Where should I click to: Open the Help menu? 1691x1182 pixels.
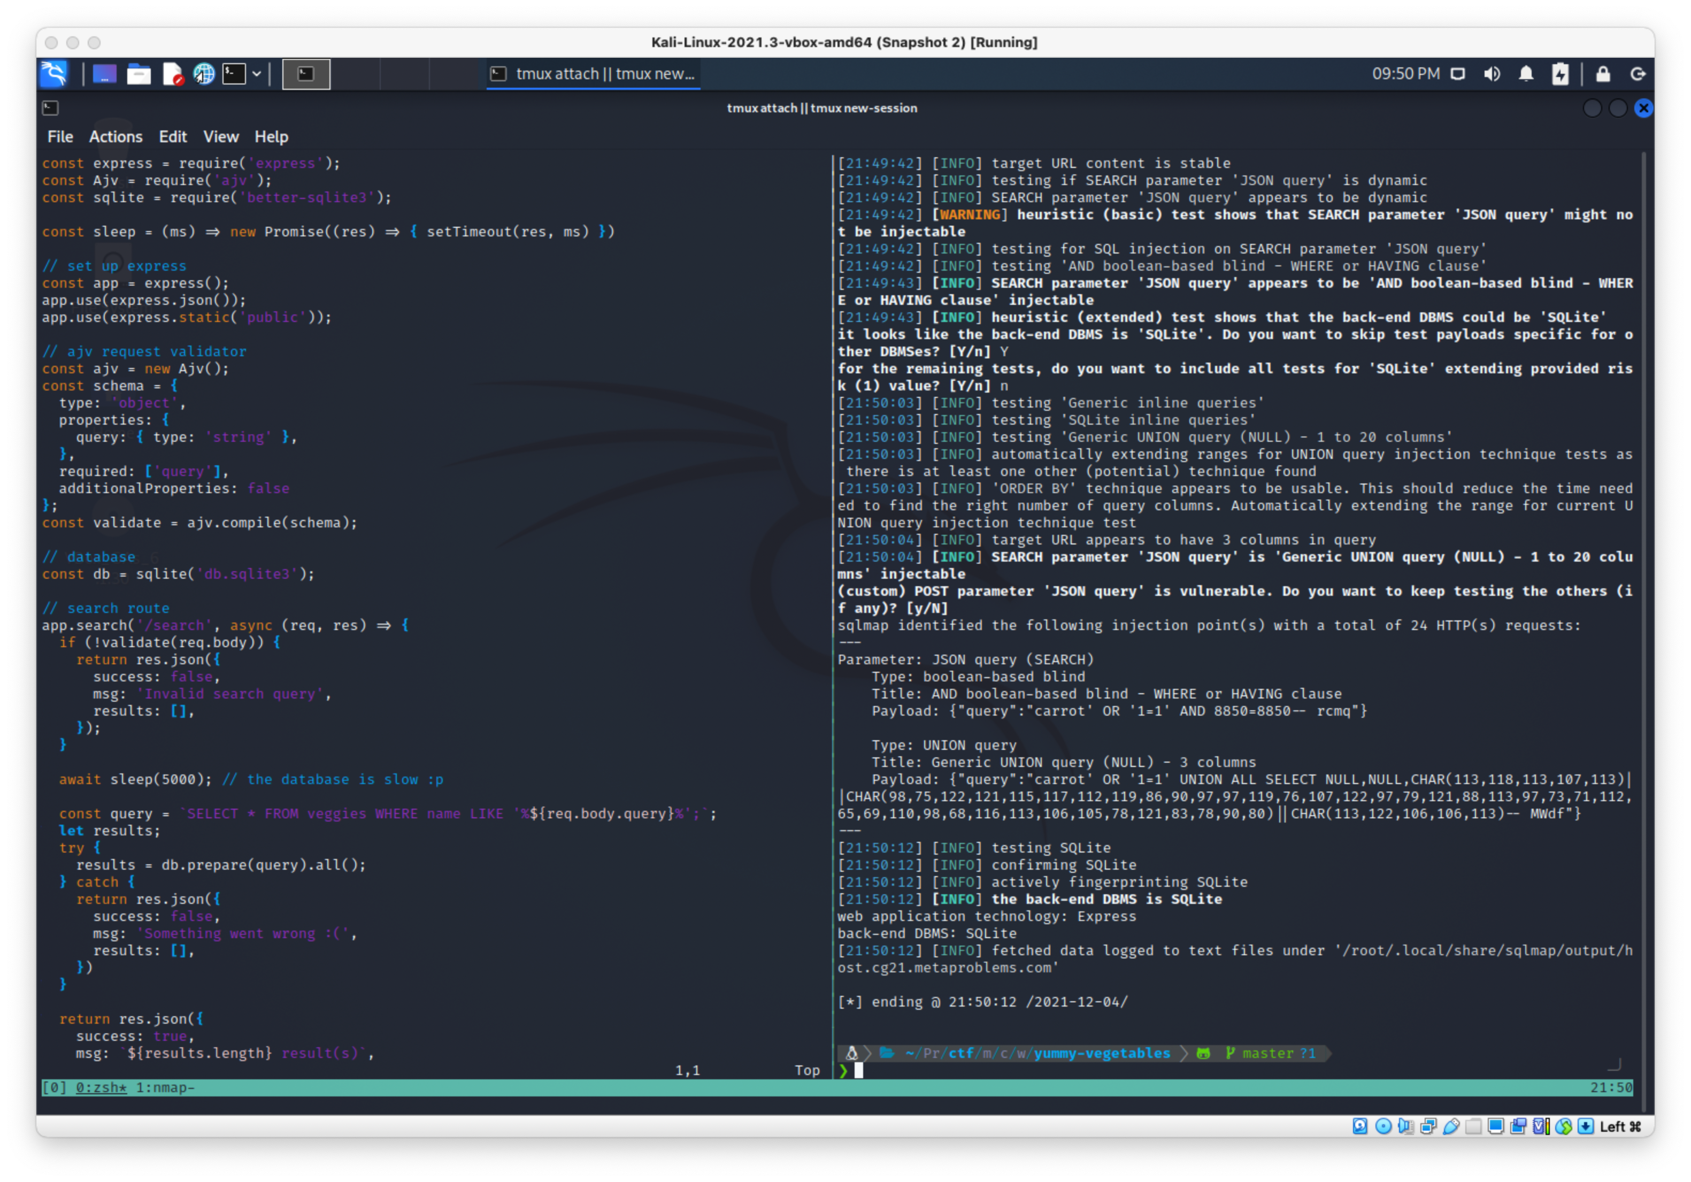[272, 137]
